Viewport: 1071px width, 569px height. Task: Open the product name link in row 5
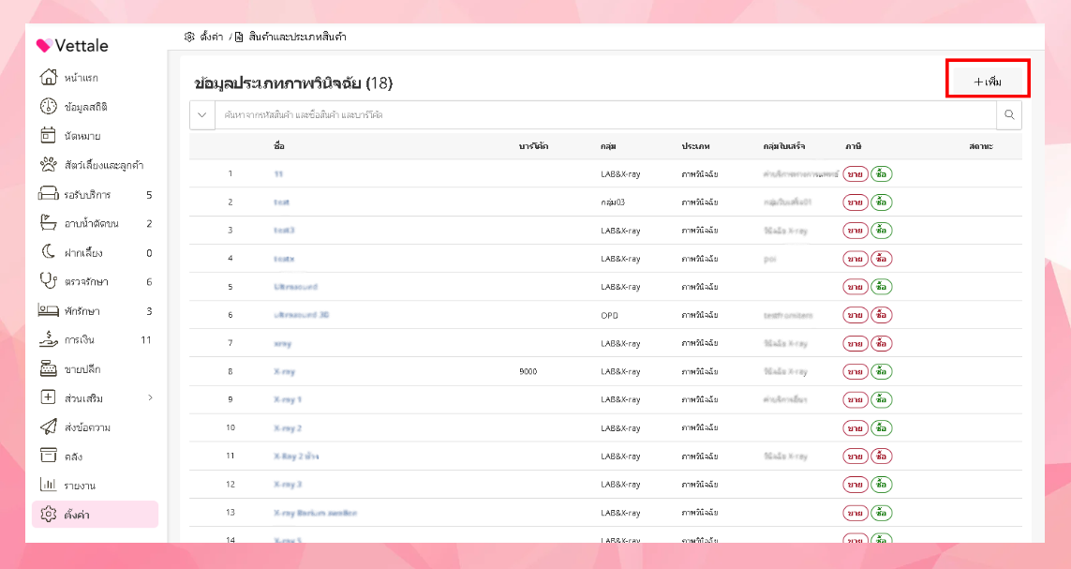click(x=296, y=287)
